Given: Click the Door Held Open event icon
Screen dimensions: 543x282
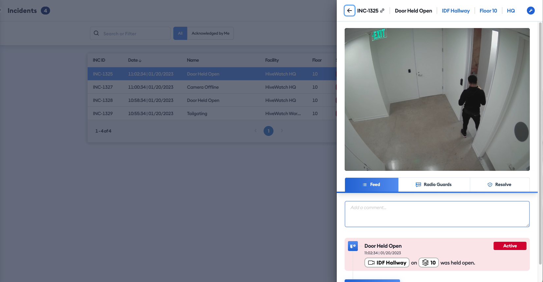Looking at the screenshot, I should tap(353, 246).
